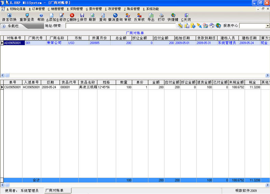Click the document-with-floppy-disk icon
This screenshot has width=270, height=194.
187,26
